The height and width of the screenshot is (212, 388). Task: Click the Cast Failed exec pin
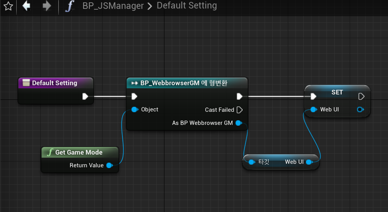tap(239, 110)
